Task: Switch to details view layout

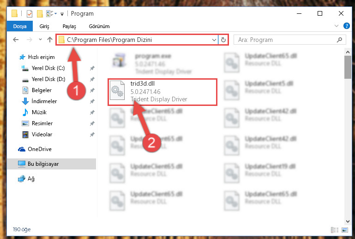Action: click(x=335, y=230)
